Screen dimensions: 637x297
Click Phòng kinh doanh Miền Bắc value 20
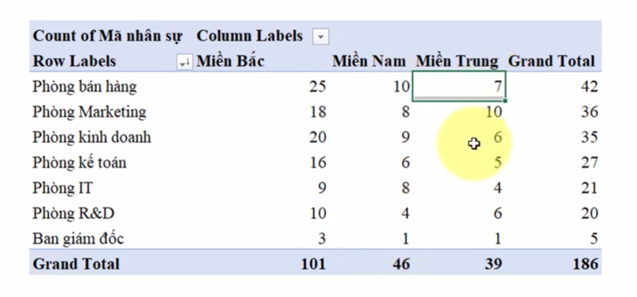point(317,137)
